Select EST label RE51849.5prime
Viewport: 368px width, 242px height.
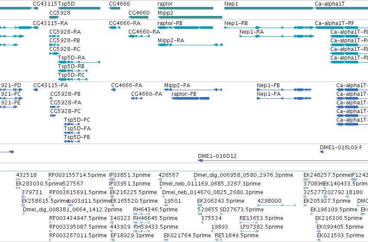click(237, 236)
